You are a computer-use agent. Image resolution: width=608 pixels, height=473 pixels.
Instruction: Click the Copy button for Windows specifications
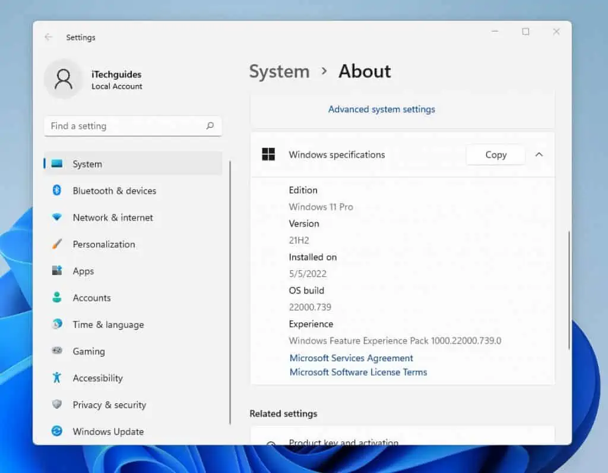(495, 154)
